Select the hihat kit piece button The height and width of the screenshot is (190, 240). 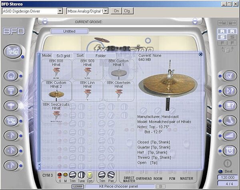11,106
